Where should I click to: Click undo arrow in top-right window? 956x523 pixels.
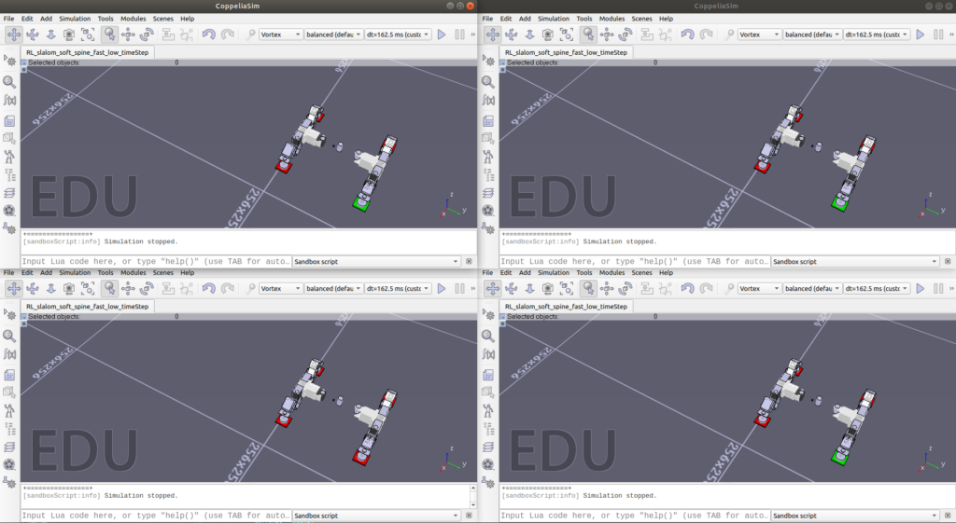[x=687, y=34]
